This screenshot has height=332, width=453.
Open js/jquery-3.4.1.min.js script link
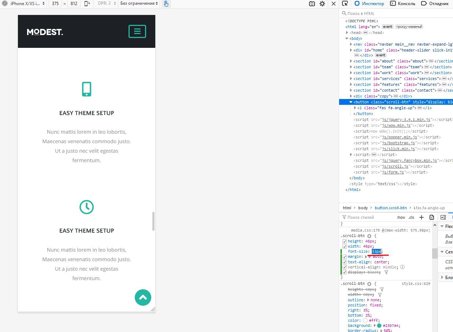(x=406, y=119)
